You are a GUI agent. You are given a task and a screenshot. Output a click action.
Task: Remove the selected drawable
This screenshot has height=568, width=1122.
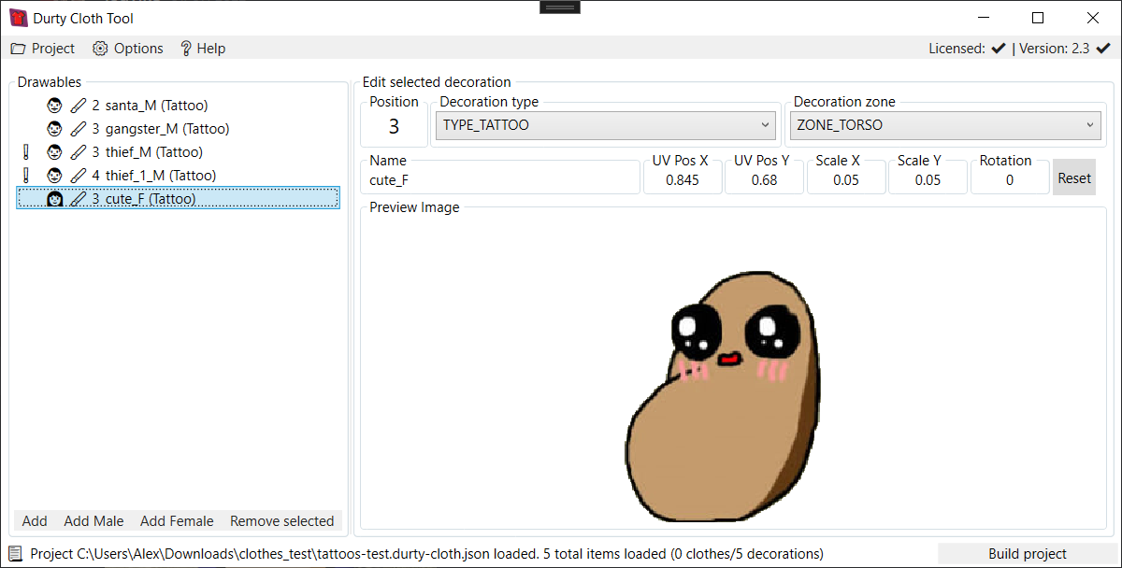(281, 521)
